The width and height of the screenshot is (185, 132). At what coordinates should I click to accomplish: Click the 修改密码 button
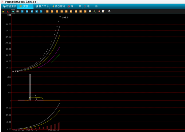tap(59, 6)
